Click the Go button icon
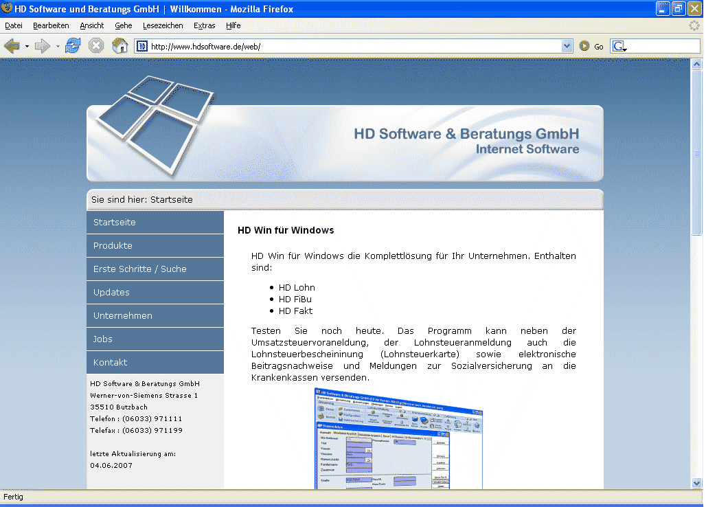Screen dimensions: 706x507 click(x=584, y=46)
